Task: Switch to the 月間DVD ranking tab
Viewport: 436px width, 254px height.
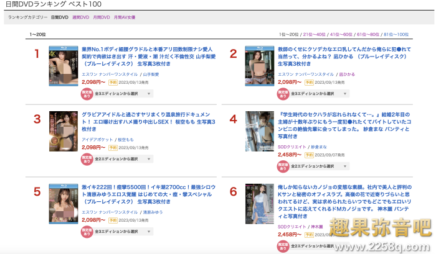Action: click(102, 17)
